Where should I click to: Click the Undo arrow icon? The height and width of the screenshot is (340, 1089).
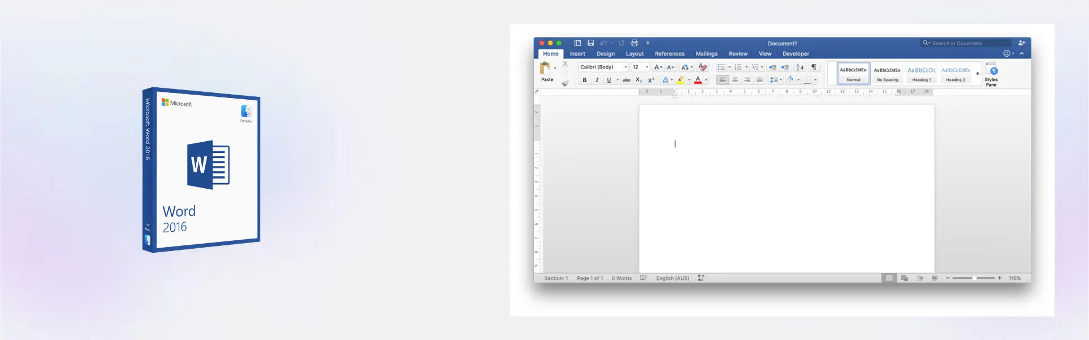pyautogui.click(x=603, y=43)
